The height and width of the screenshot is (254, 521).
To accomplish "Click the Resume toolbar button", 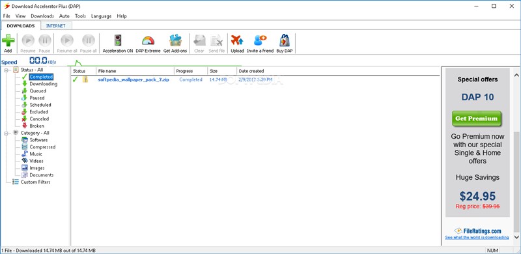I will click(x=28, y=43).
